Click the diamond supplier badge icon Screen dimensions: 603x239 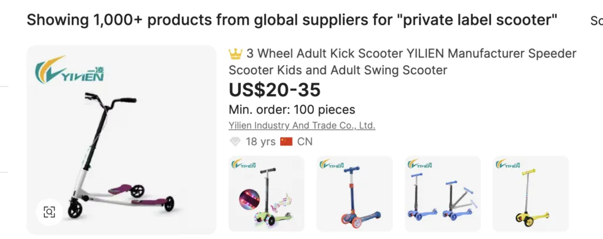pos(235,142)
